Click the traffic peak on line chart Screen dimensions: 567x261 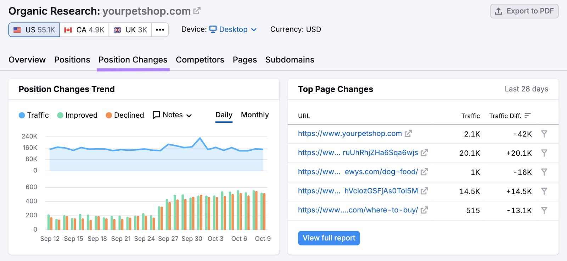tap(200, 138)
